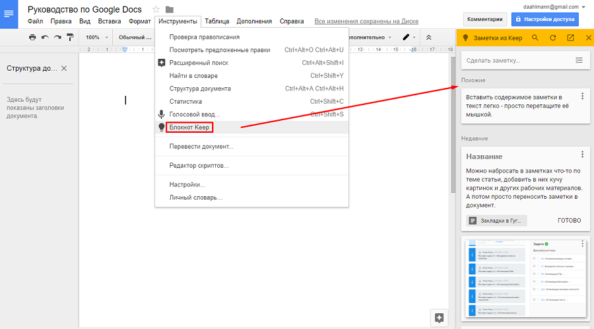Open the Дополнения menu
The width and height of the screenshot is (594, 329).
(254, 21)
